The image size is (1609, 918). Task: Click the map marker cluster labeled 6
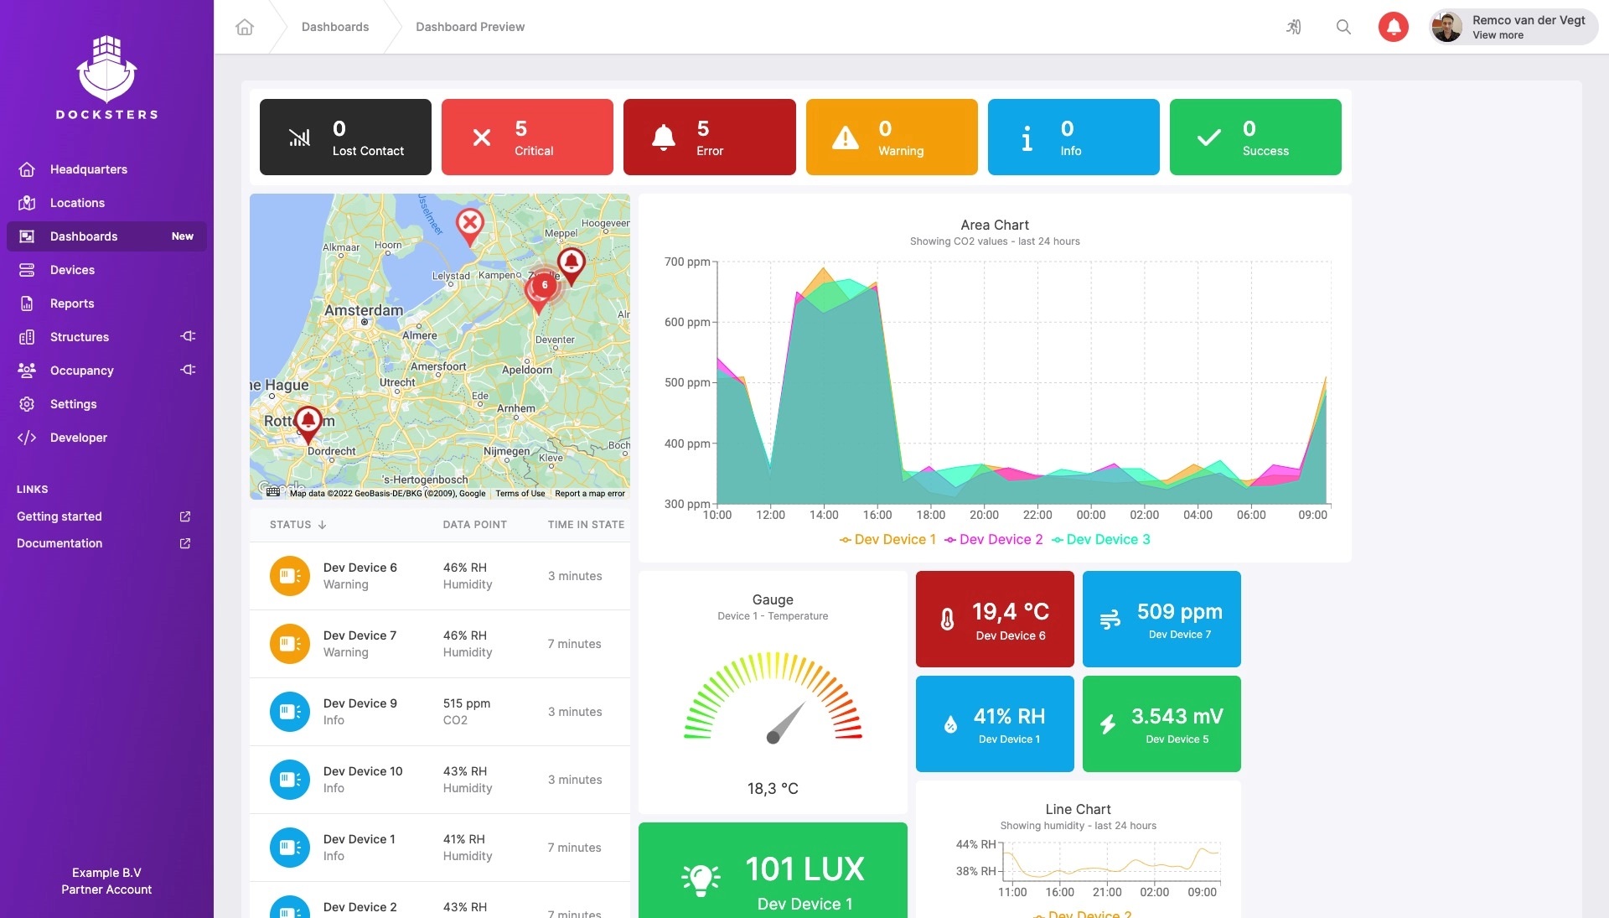pos(544,286)
